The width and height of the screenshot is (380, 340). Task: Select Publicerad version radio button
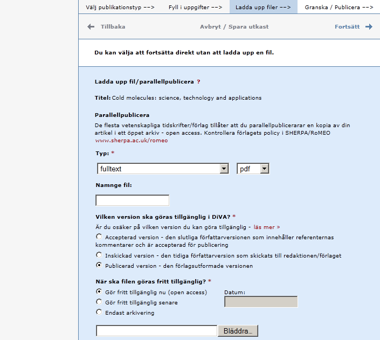[x=99, y=265]
